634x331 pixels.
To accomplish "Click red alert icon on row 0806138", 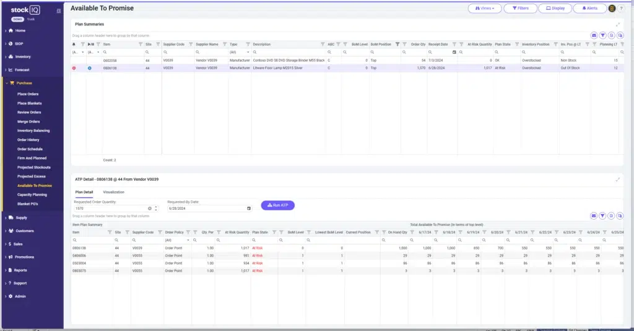I will click(74, 68).
